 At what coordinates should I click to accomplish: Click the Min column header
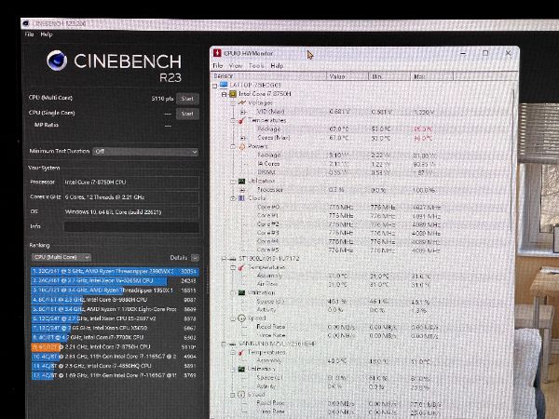coord(389,76)
